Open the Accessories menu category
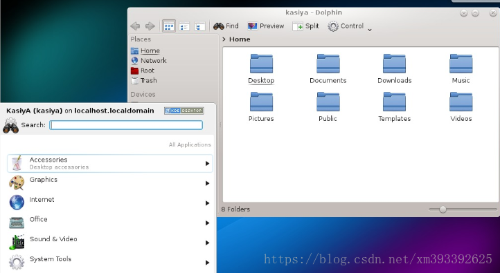 109,164
